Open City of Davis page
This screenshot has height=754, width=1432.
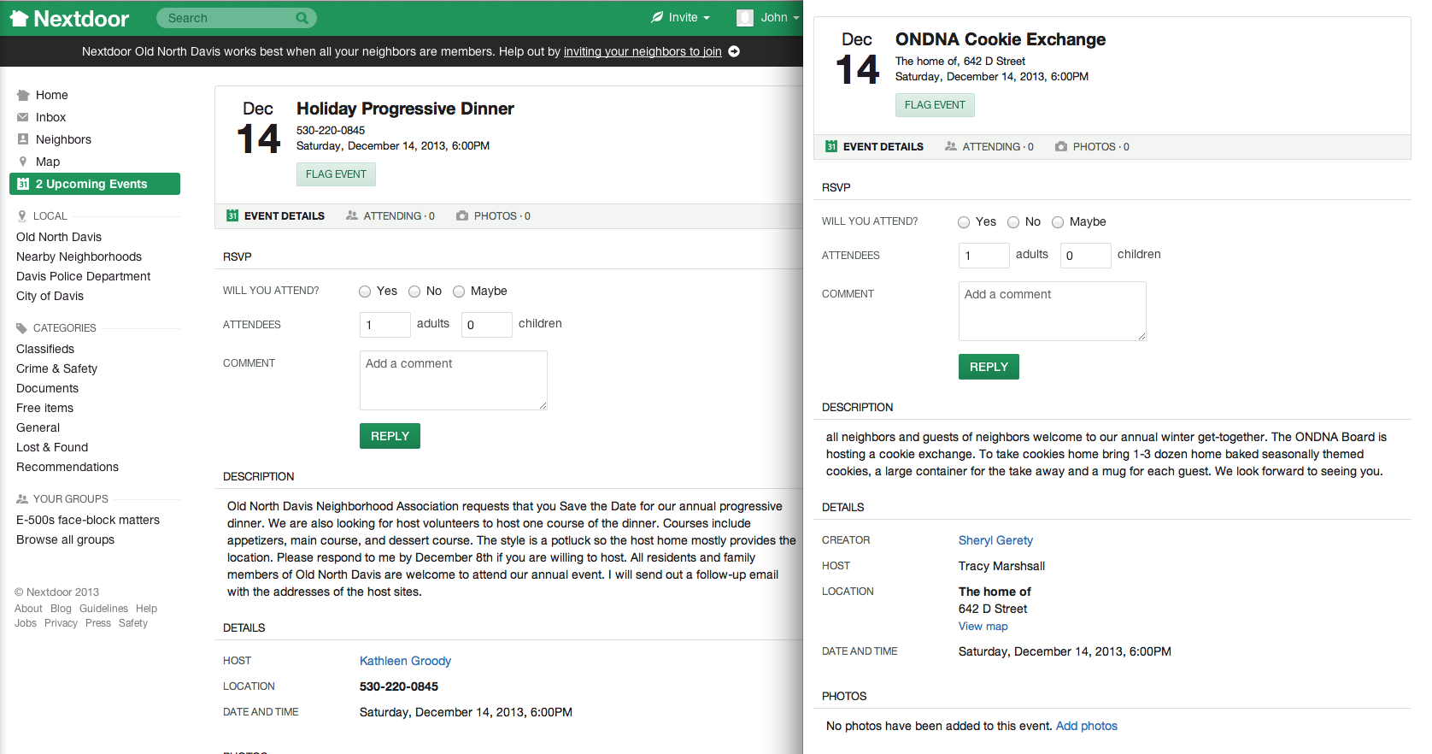click(50, 296)
